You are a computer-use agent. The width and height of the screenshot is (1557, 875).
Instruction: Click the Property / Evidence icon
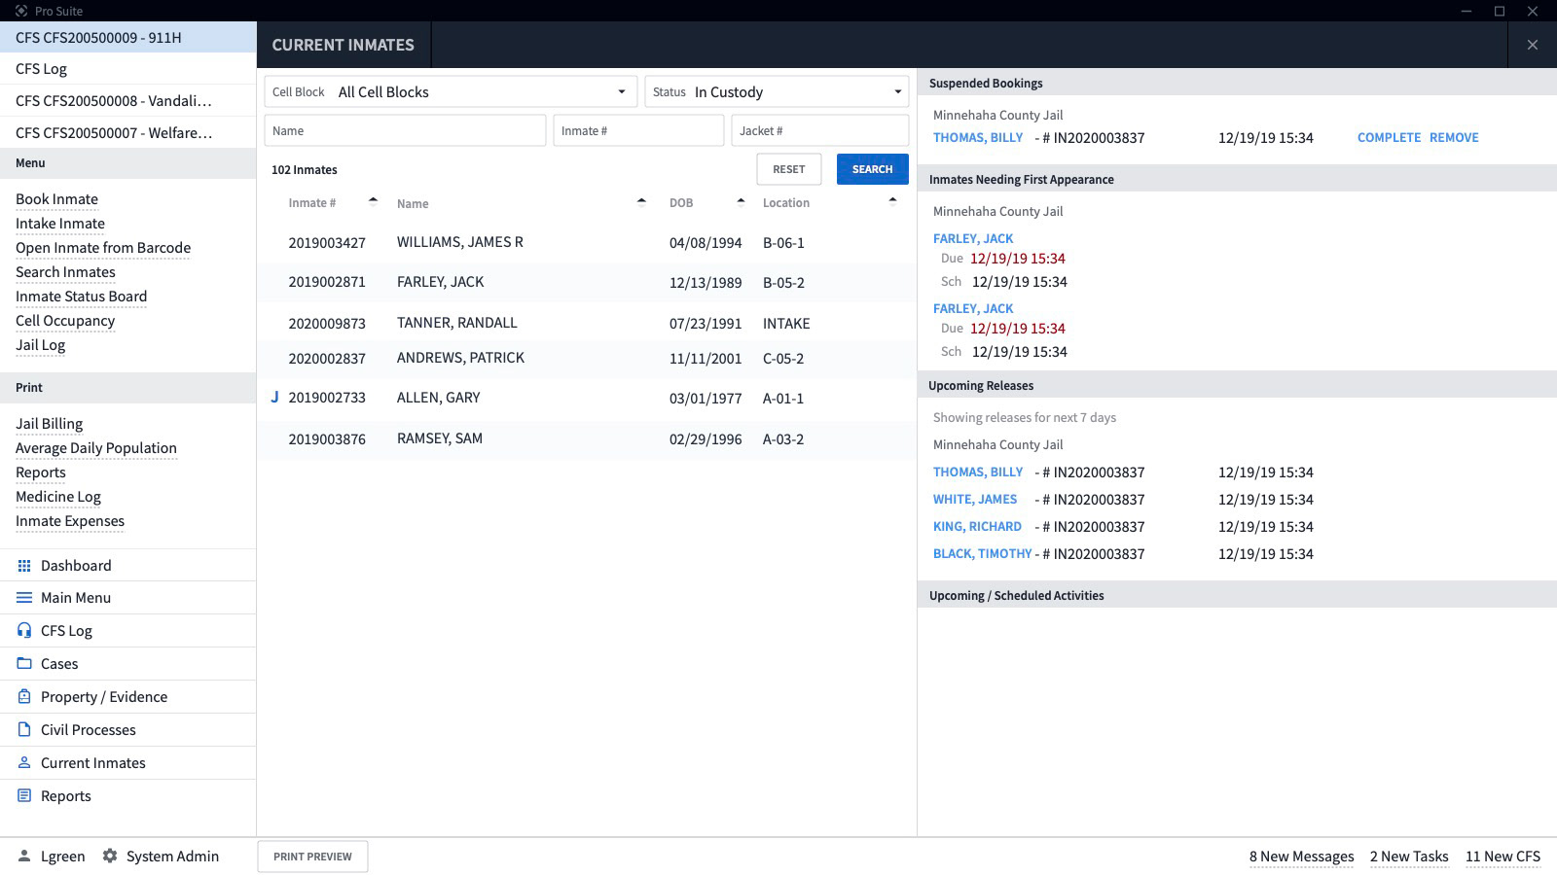pos(24,697)
